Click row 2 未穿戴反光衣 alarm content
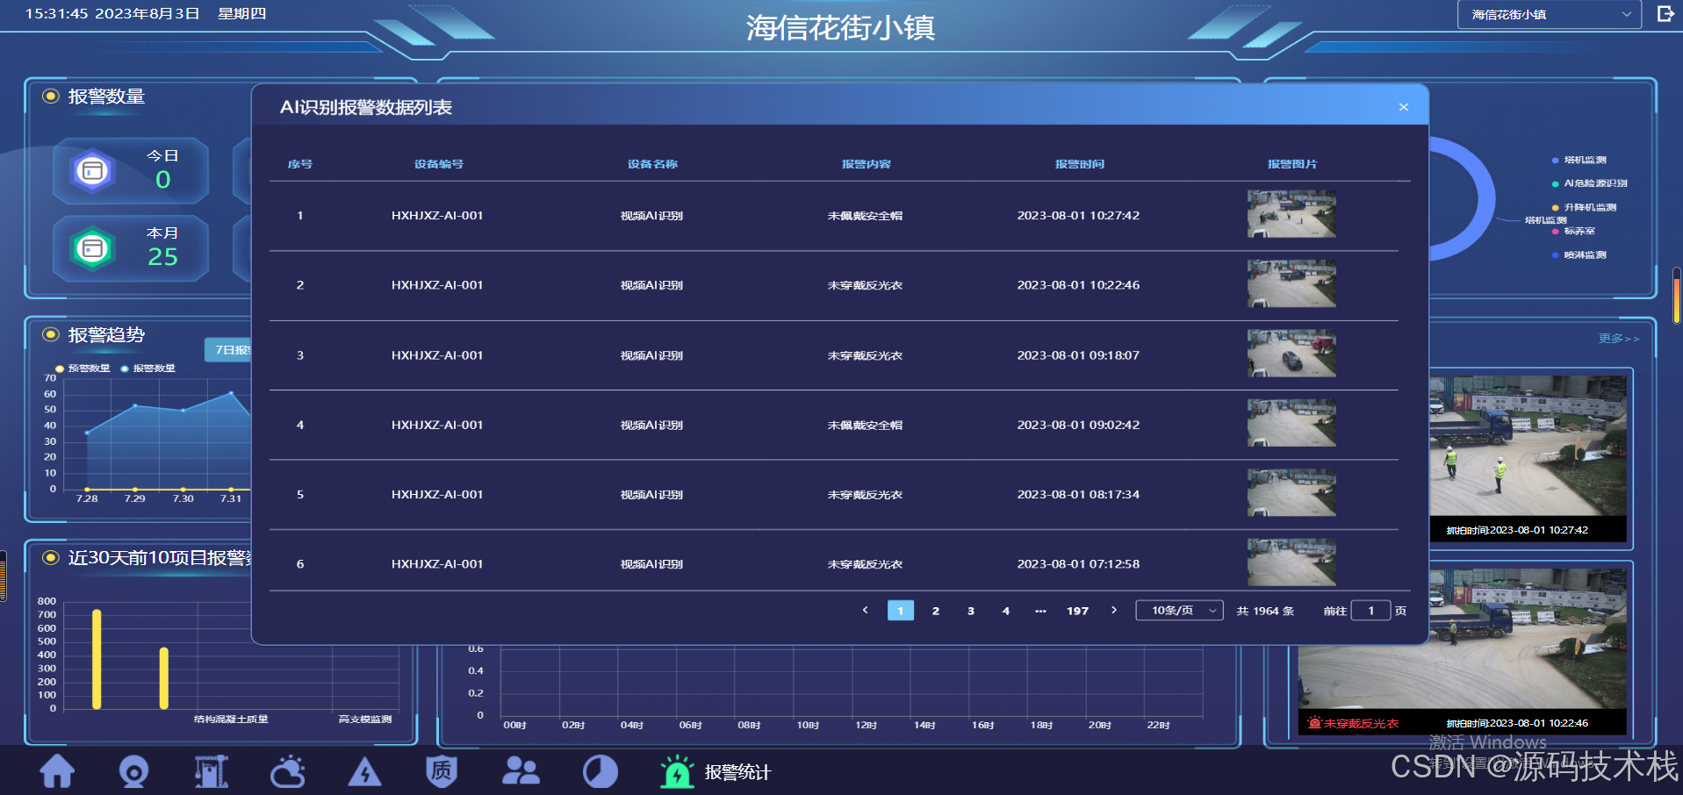 865,285
